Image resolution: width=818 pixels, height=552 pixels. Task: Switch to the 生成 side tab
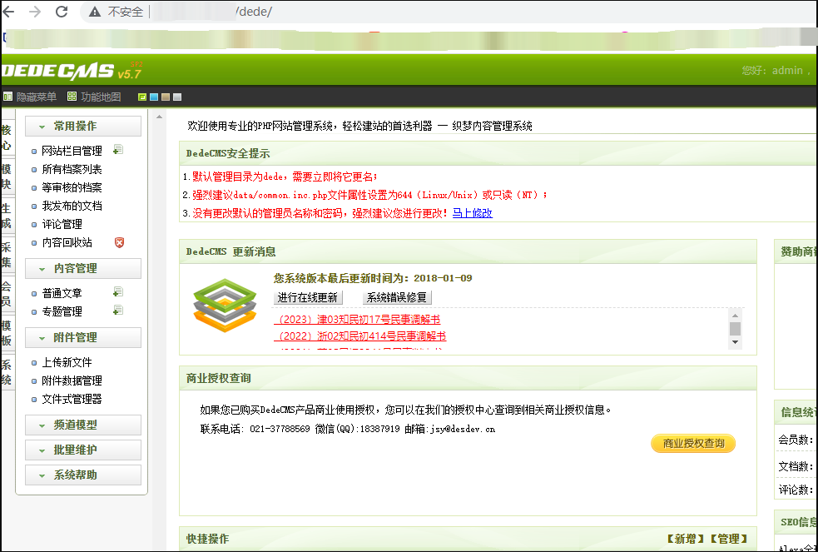7,216
